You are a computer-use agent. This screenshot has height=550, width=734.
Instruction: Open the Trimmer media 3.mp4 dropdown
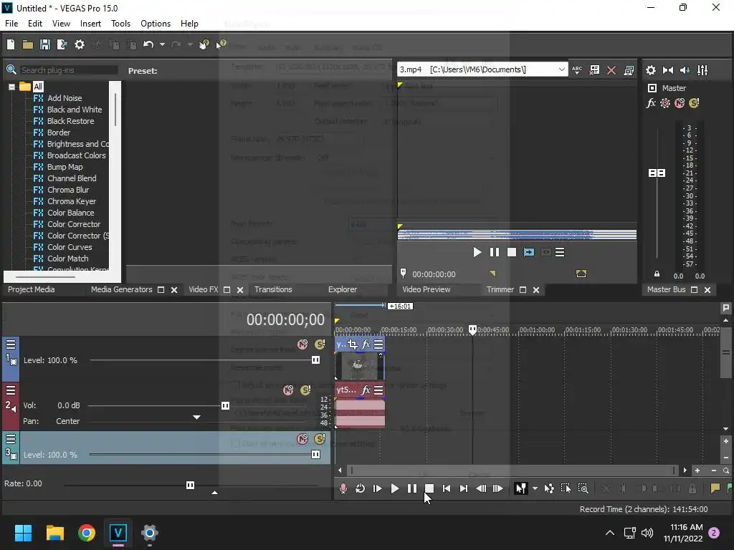coord(561,69)
